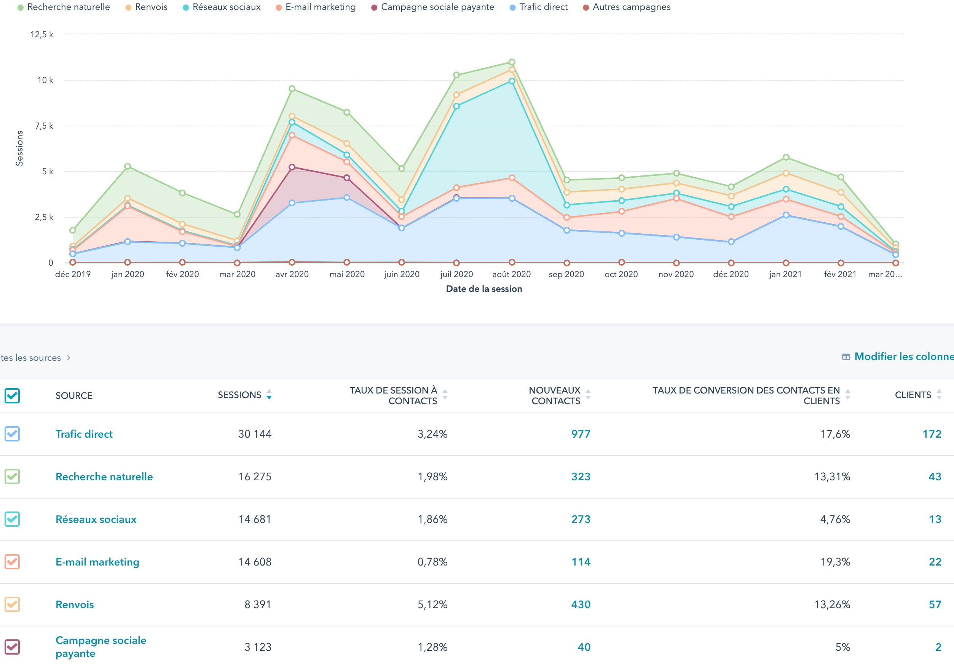Click the avr 2020 axis label
Screen dimensions: 954x666
point(292,274)
